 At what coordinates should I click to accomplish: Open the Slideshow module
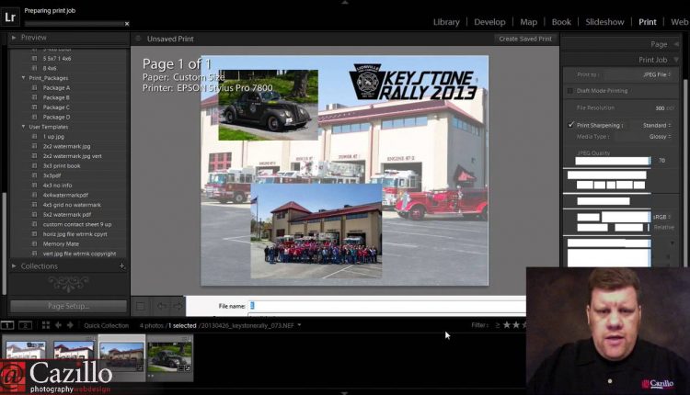(x=604, y=22)
